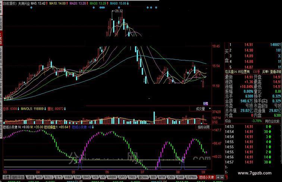
Task: Switch to the DMI indicator tab
Action: (78, 177)
